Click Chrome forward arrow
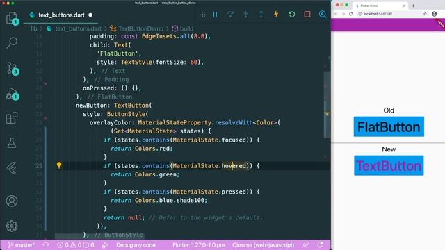The width and height of the screenshot is (445, 250). [343, 14]
